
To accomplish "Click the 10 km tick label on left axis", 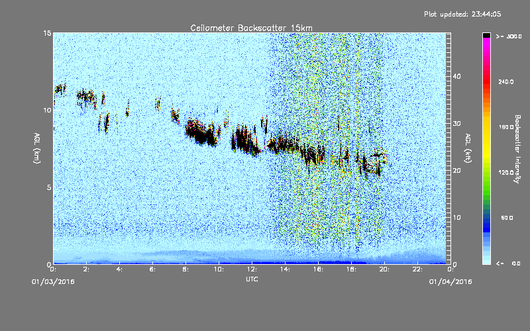I will tap(47, 110).
